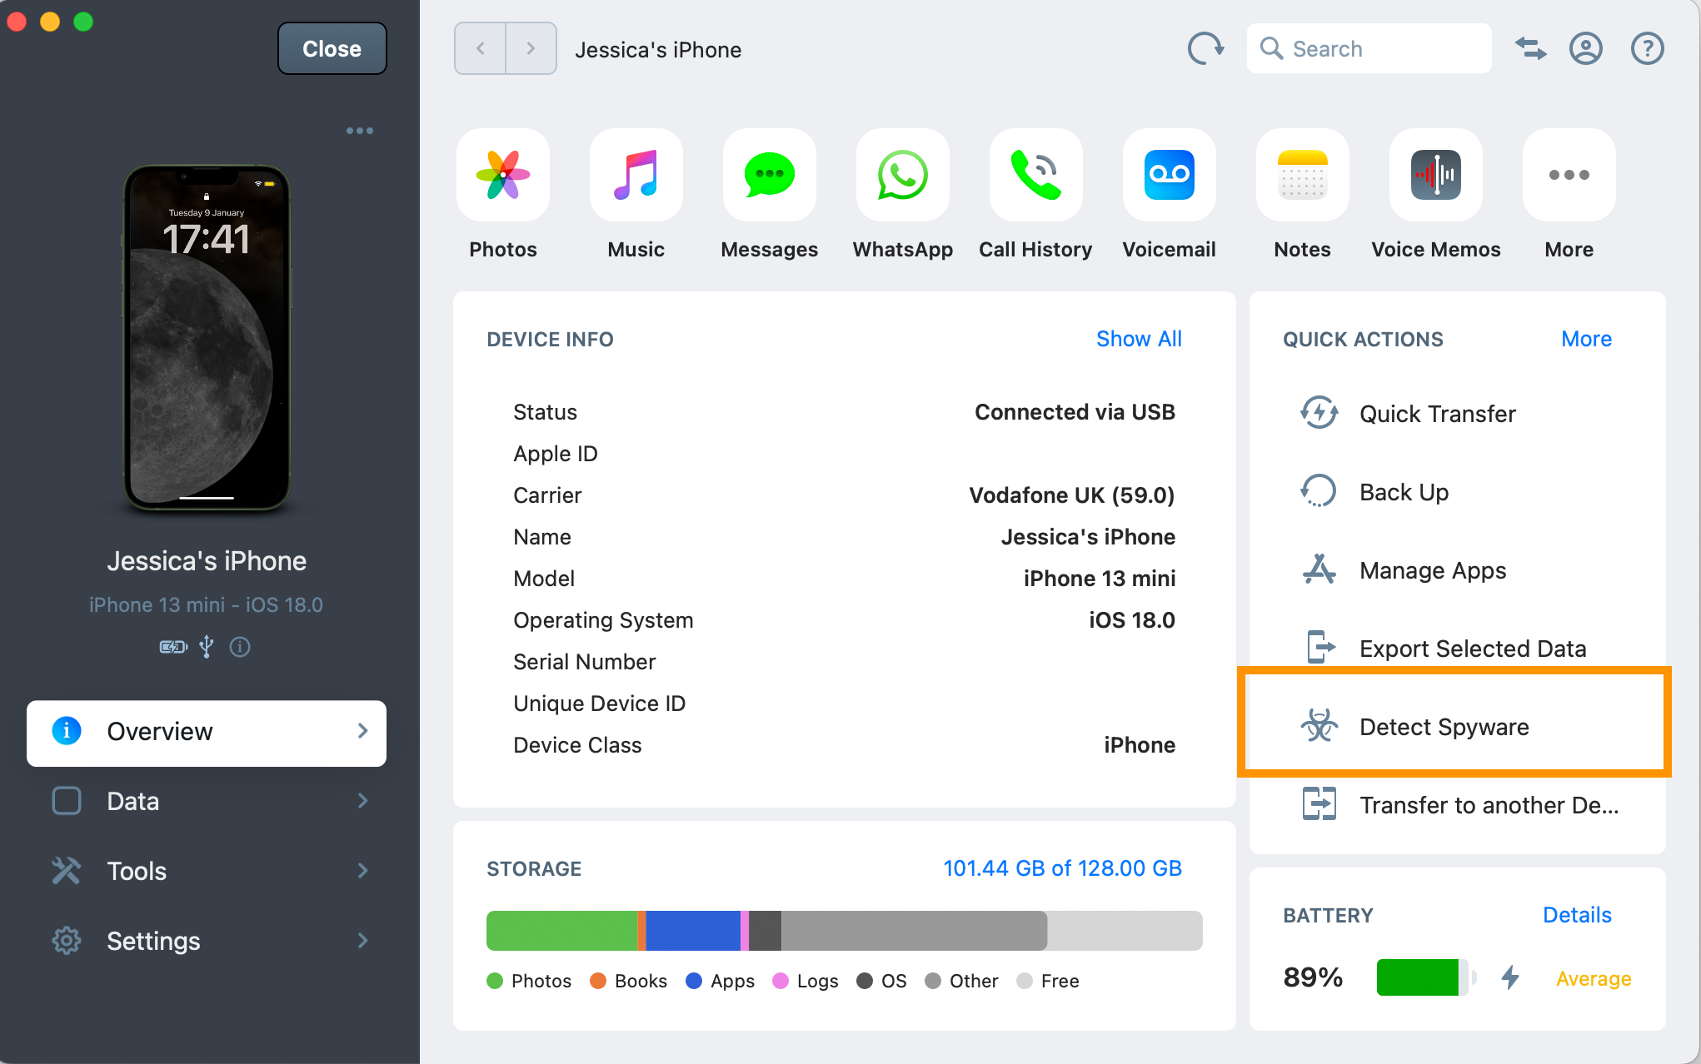Click the Detect Spyware biohazard icon
1701x1064 pixels.
click(x=1319, y=726)
